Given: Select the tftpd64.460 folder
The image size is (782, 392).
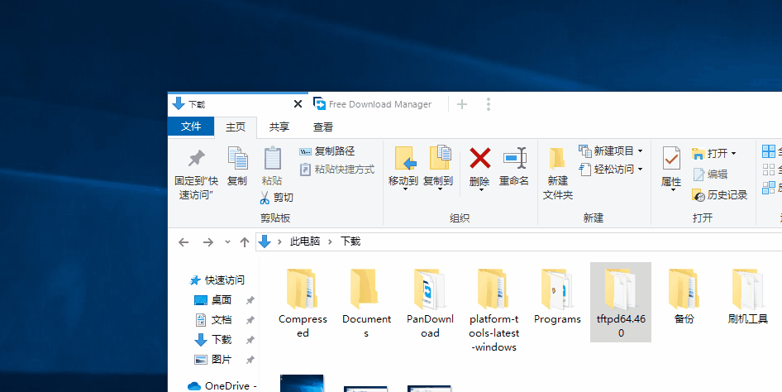Looking at the screenshot, I should [621, 302].
